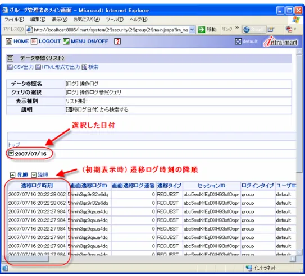Screen dimensions: 305x276
Task: Click the default group icon
Action: click(x=238, y=42)
